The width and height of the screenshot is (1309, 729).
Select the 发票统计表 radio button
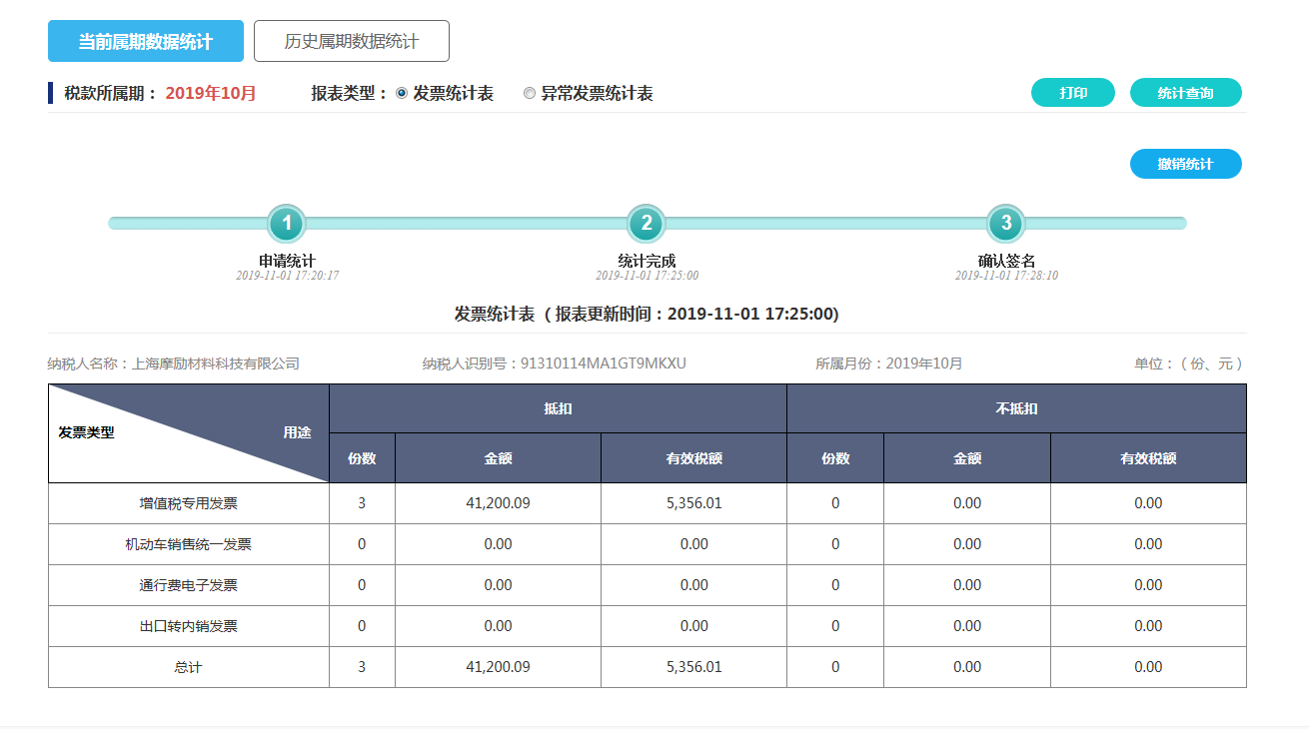(402, 93)
